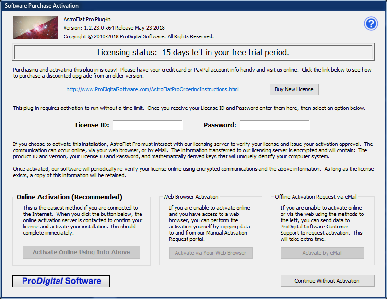Click the Software Purchase Activation title bar

pyautogui.click(x=194, y=5)
